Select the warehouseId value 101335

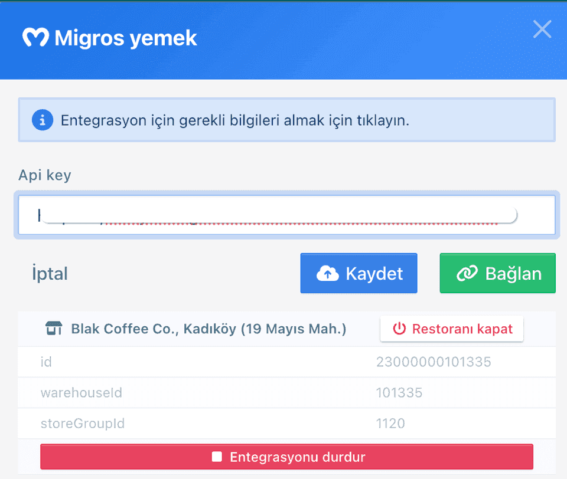pos(399,393)
